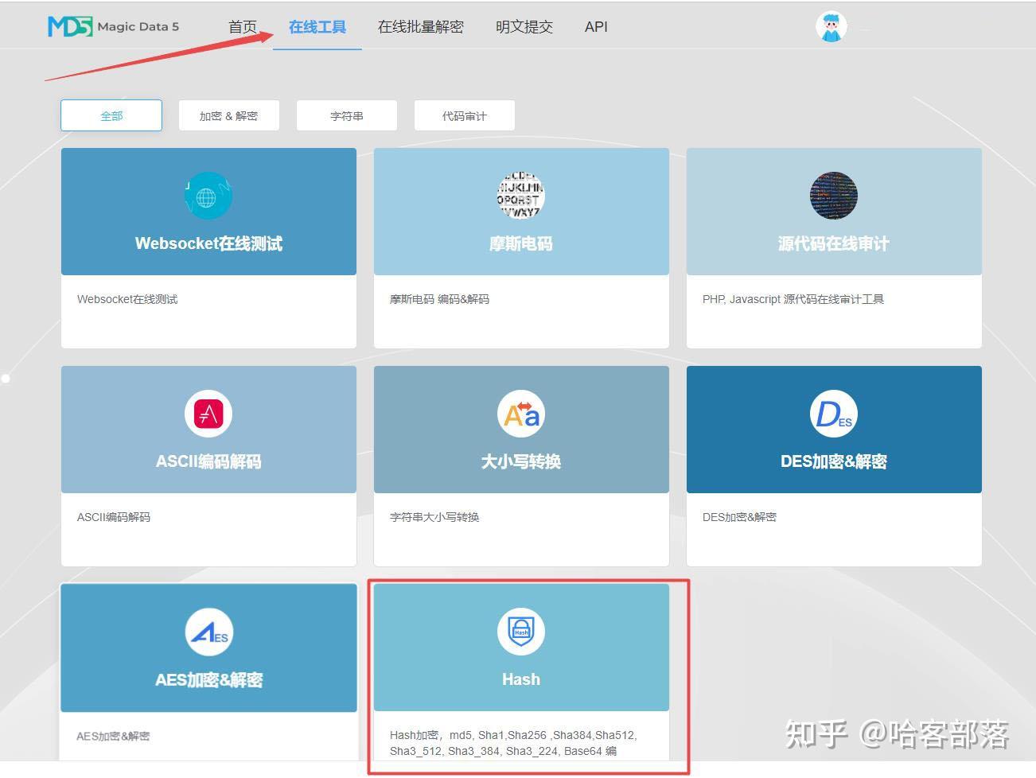
Task: Click the dark code icon on 源代码在线审计
Action: pyautogui.click(x=833, y=196)
